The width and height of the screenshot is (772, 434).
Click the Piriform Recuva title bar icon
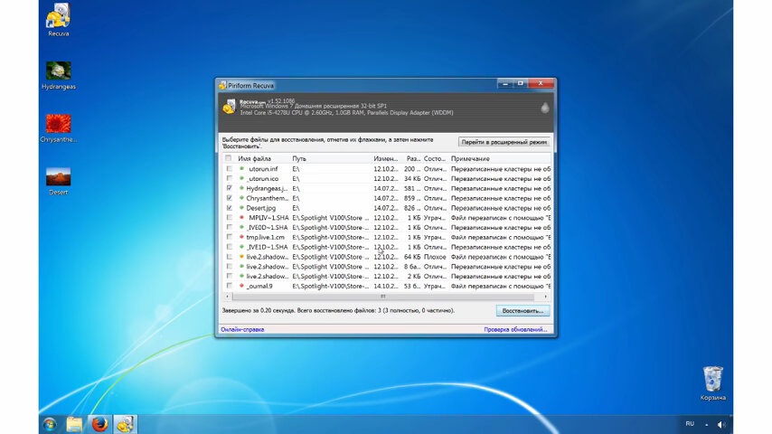tap(222, 85)
